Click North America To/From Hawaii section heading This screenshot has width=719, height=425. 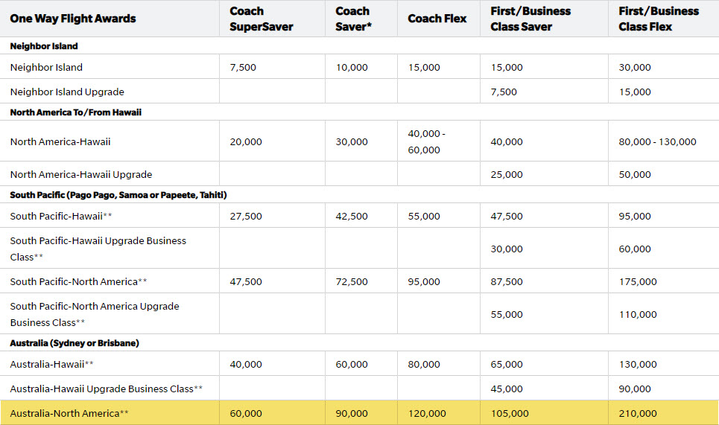(x=76, y=112)
